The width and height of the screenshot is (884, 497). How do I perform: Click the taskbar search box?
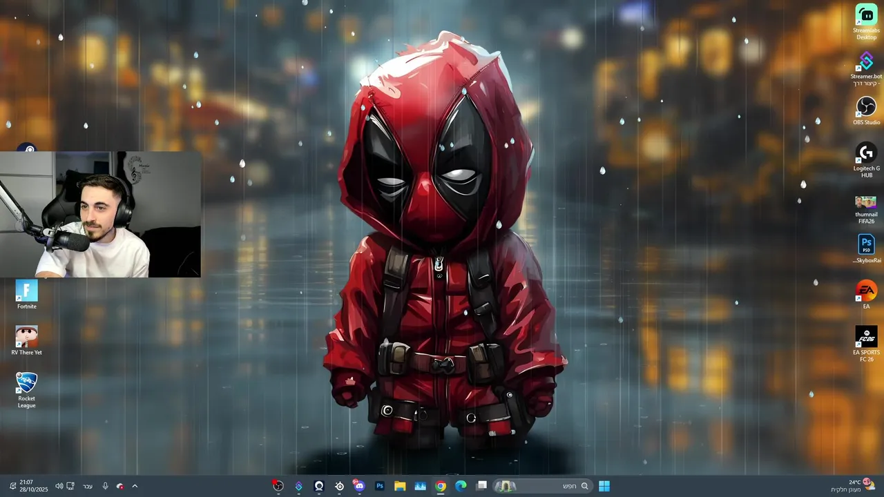pyautogui.click(x=543, y=486)
